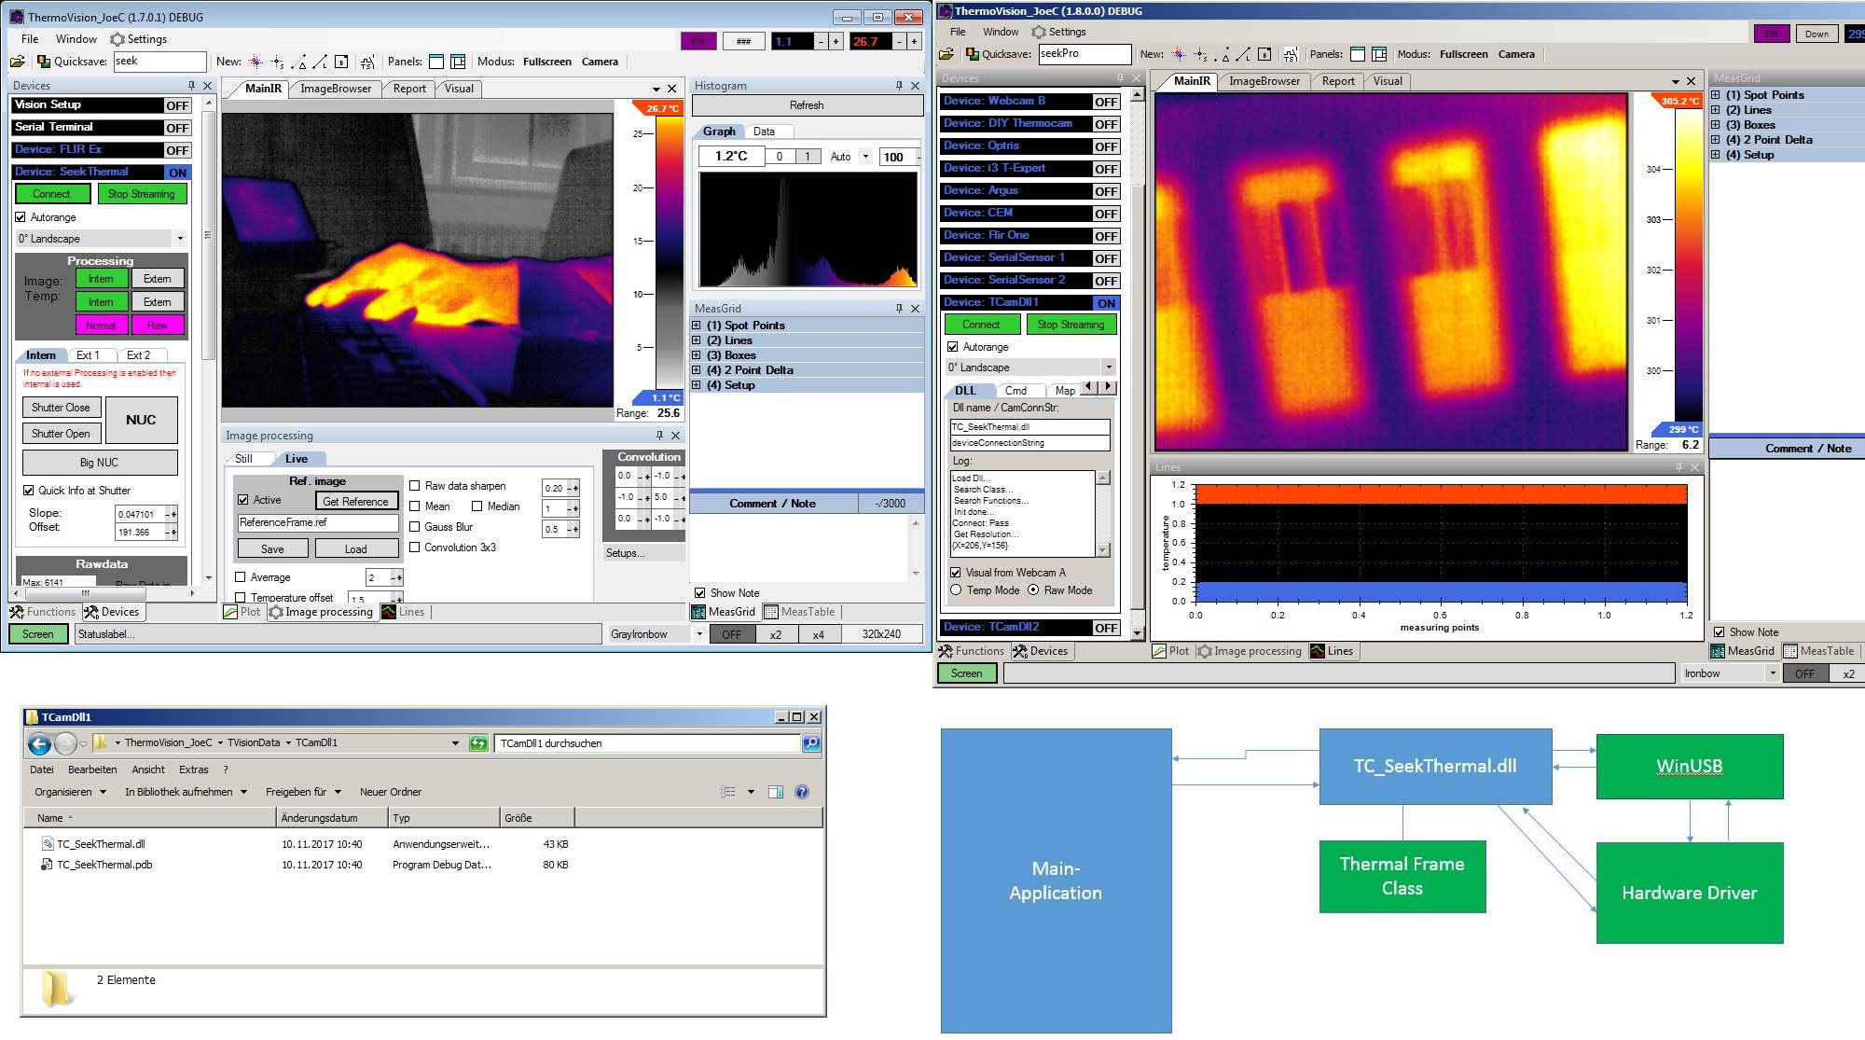Select the single-panel layout icon in the left window
1865x1040 pixels.
point(435,62)
